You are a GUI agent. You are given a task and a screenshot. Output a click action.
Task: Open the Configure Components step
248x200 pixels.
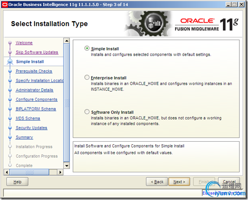coord(37,100)
